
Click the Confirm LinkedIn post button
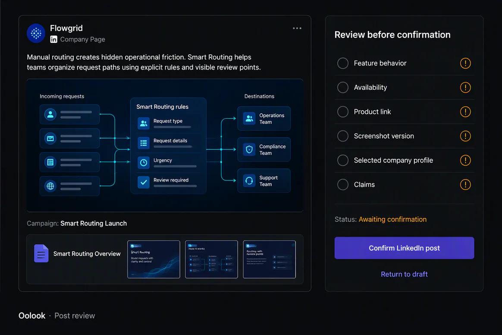coord(405,248)
